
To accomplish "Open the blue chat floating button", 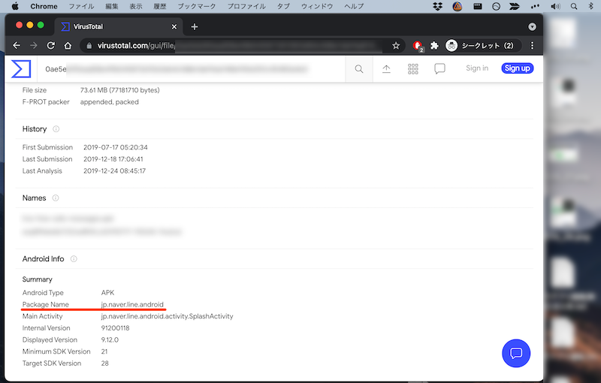I will click(x=516, y=353).
